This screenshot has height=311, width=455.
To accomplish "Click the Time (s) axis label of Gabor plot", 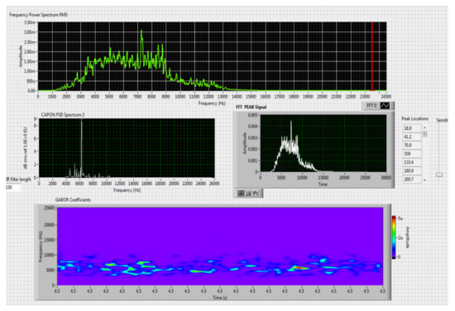I will tap(220, 298).
